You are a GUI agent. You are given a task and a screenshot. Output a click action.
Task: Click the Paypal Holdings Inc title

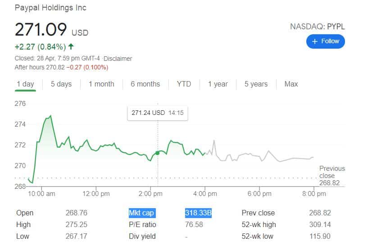tap(50, 8)
